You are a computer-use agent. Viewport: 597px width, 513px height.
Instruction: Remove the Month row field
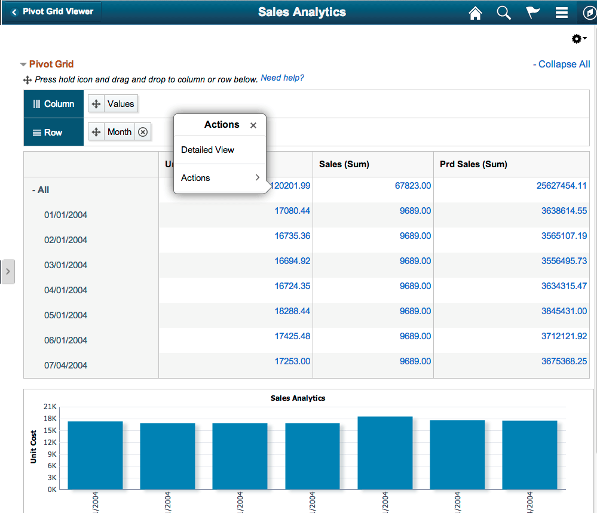(x=142, y=131)
